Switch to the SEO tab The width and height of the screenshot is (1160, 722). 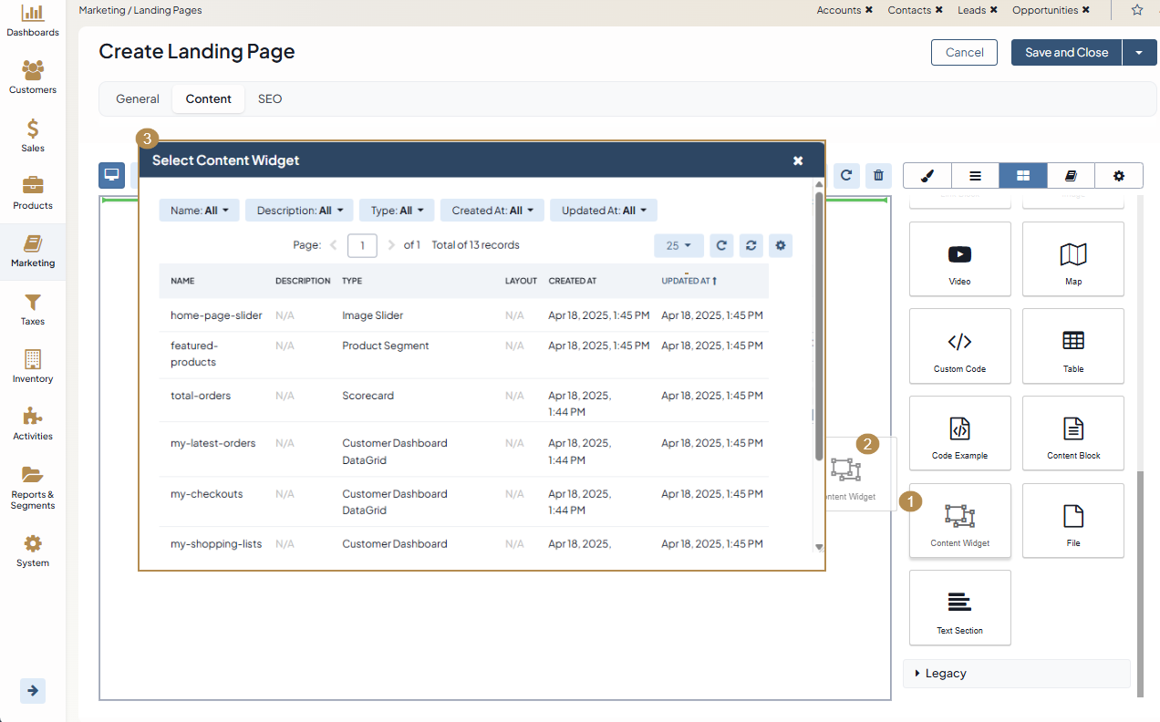[x=270, y=98]
